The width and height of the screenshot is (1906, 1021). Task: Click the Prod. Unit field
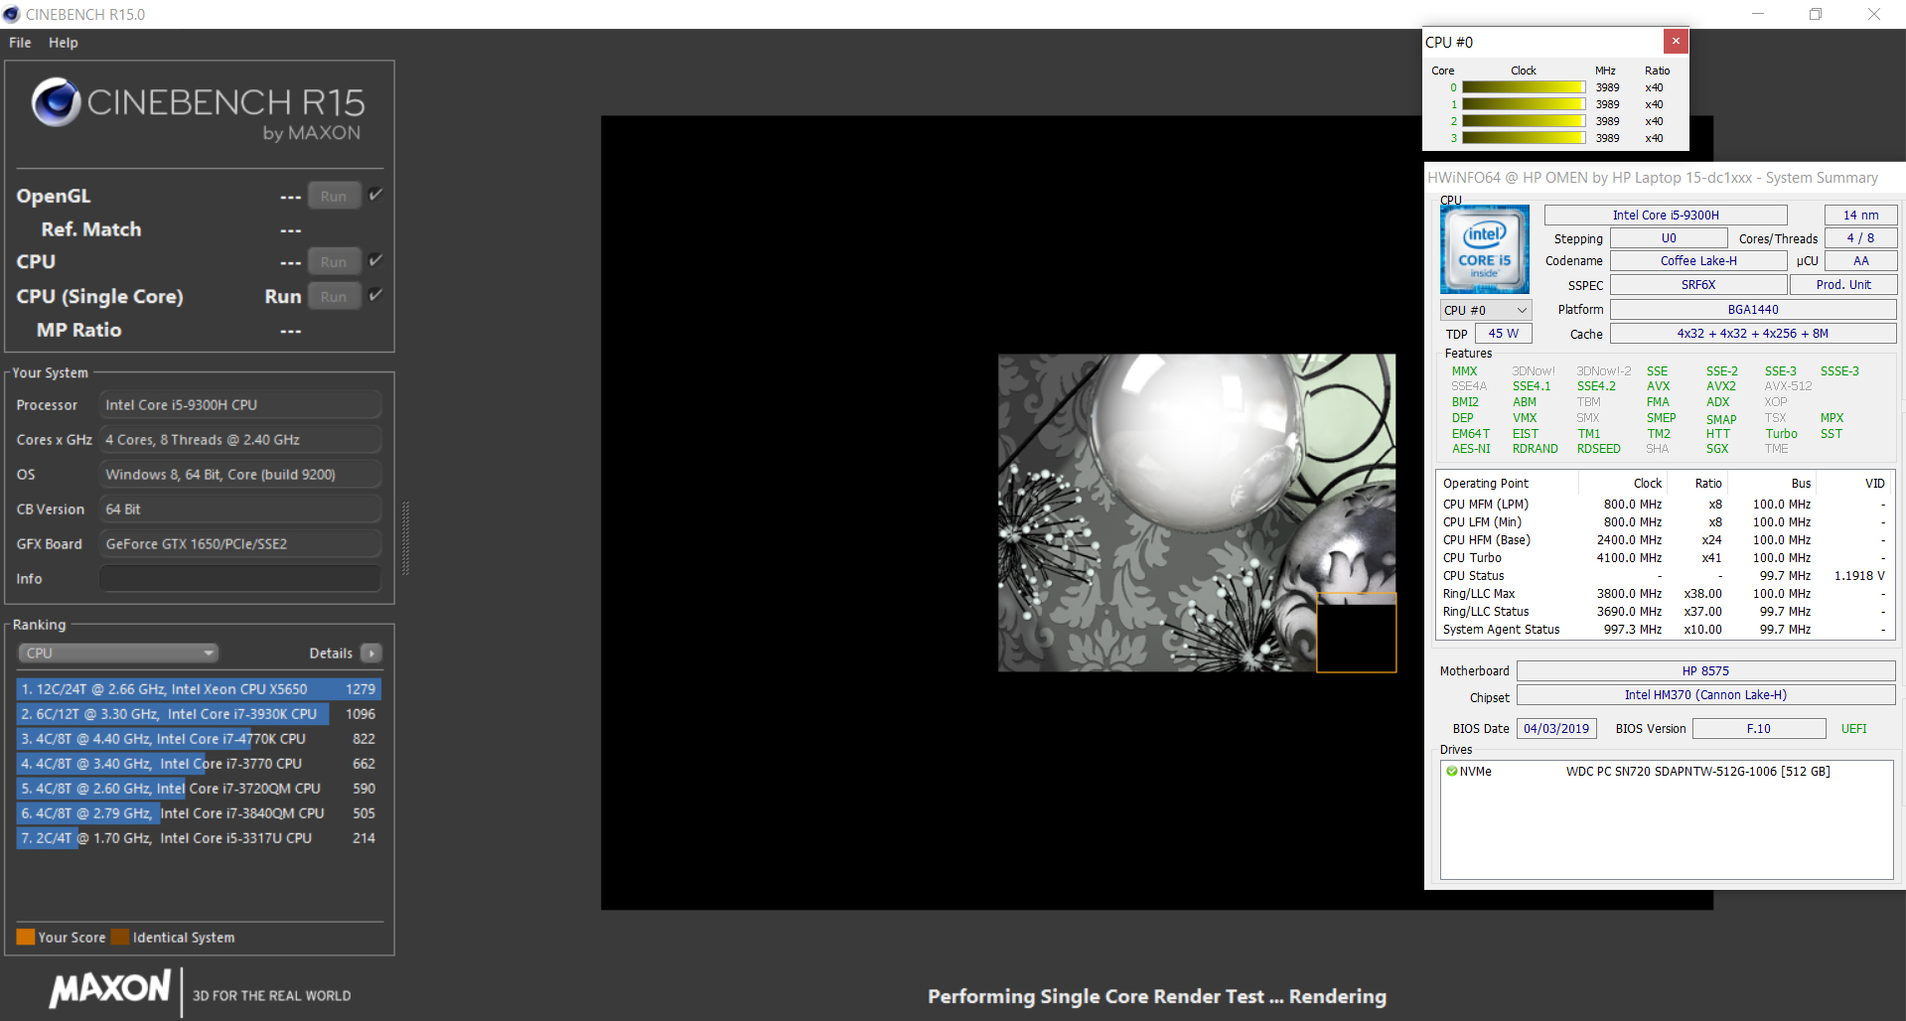[x=1843, y=285]
